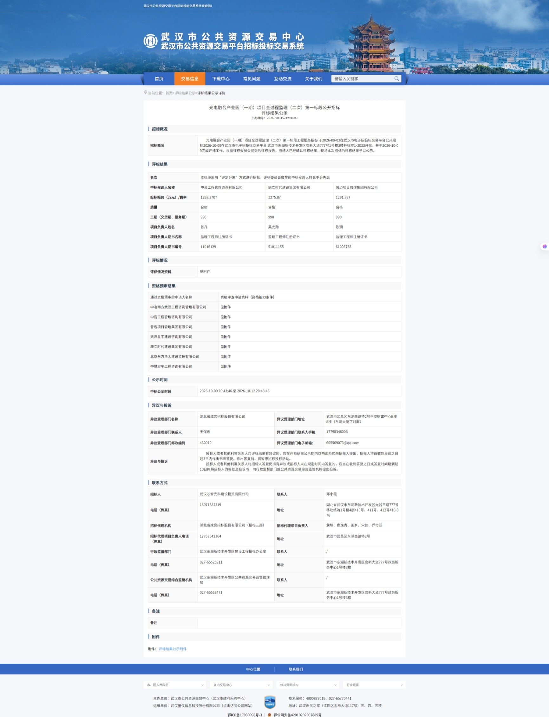Open the 行业链接 dropdown
This screenshot has height=717, width=549.
374,685
